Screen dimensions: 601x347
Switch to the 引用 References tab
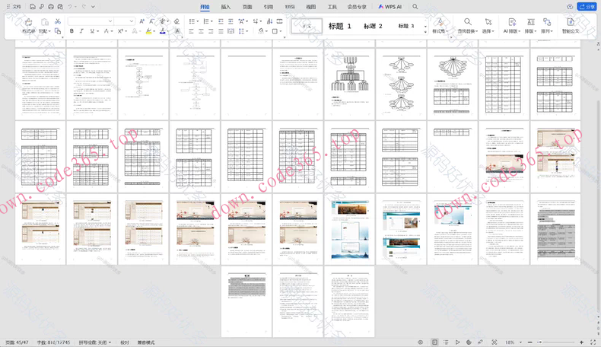[269, 7]
